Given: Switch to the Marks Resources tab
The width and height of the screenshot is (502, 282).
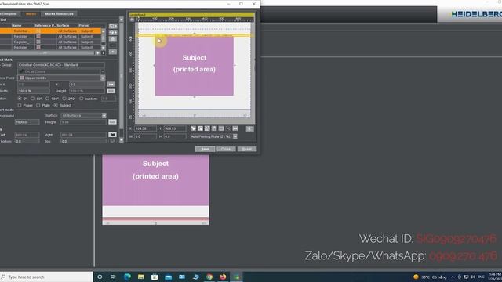Looking at the screenshot, I should pyautogui.click(x=60, y=14).
